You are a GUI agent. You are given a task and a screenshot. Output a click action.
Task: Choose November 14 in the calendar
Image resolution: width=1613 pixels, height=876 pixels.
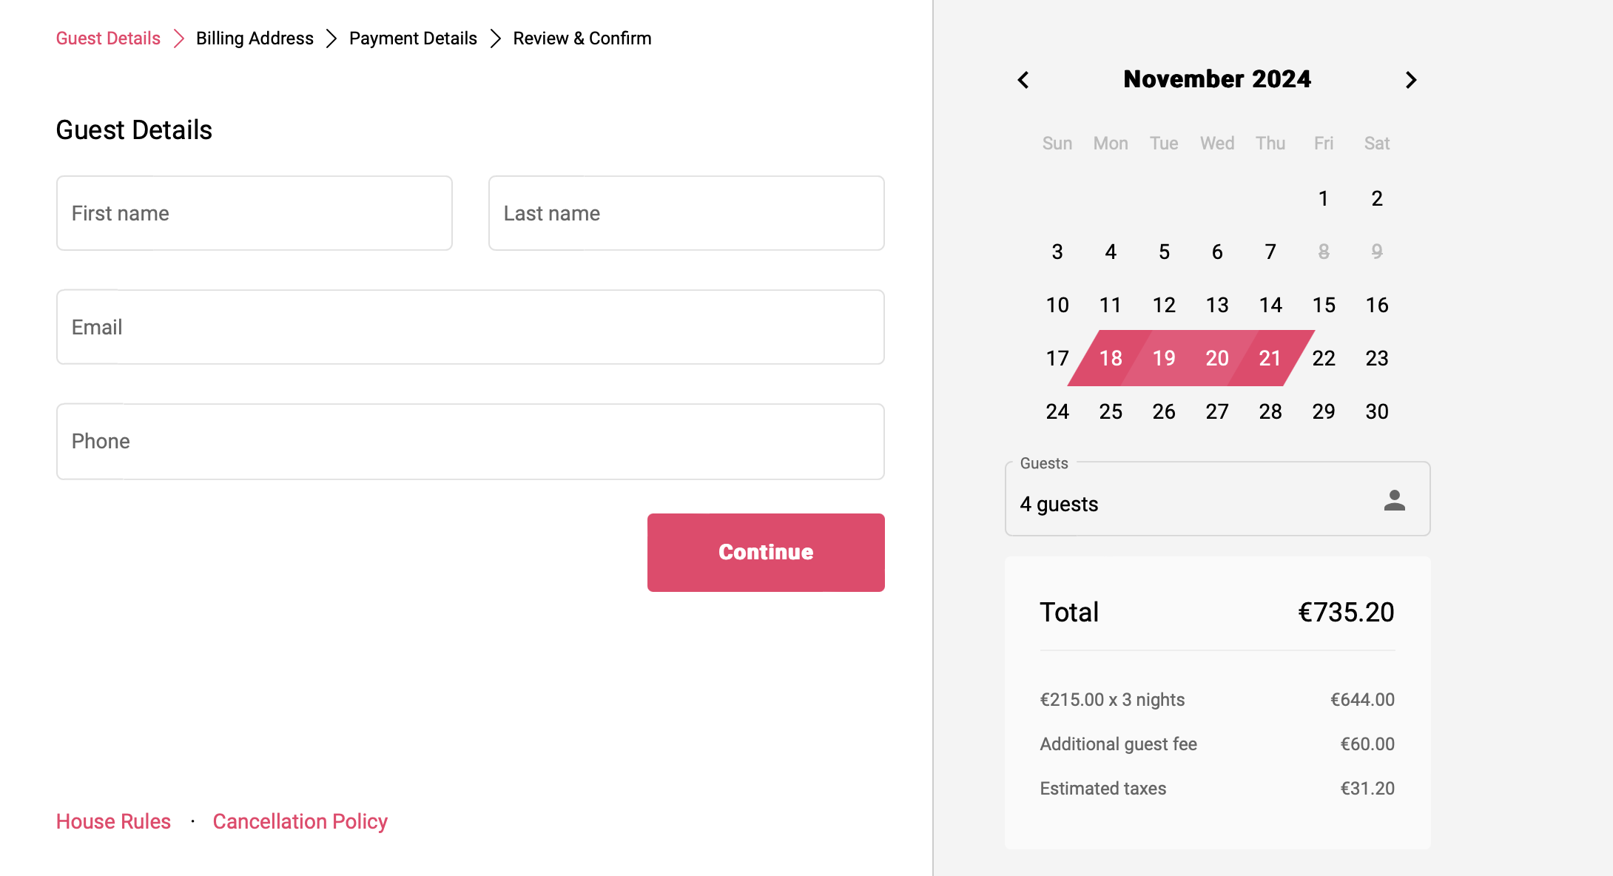coord(1270,305)
